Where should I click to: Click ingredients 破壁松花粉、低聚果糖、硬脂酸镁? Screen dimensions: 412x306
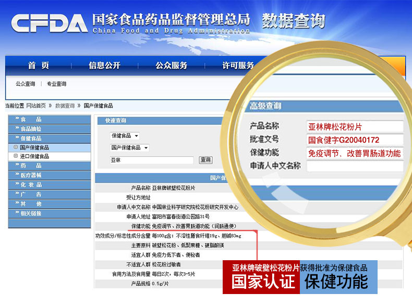click(188, 246)
